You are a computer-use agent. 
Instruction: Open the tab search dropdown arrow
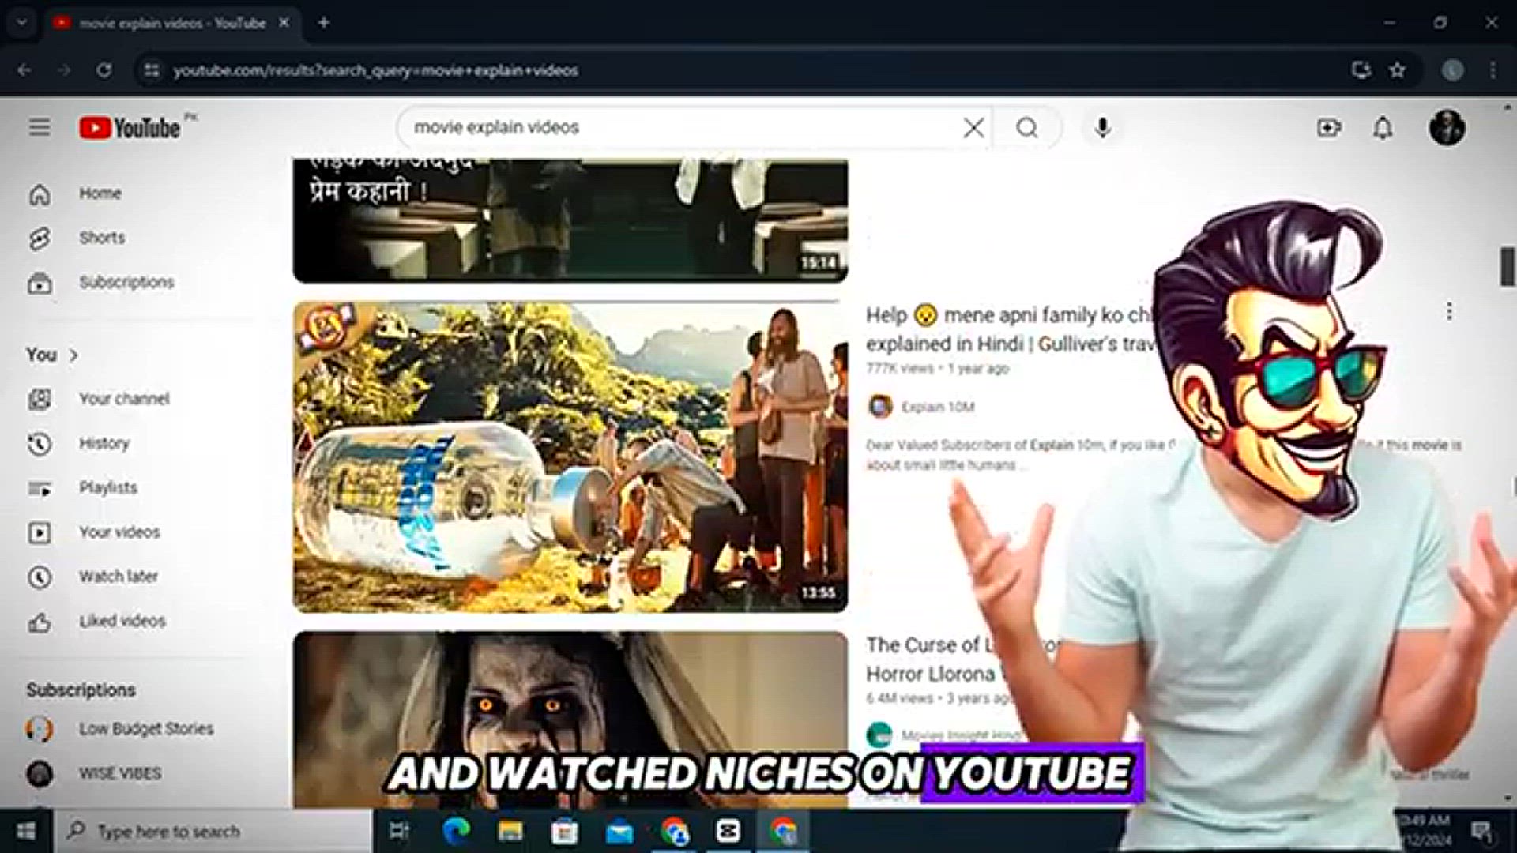22,23
